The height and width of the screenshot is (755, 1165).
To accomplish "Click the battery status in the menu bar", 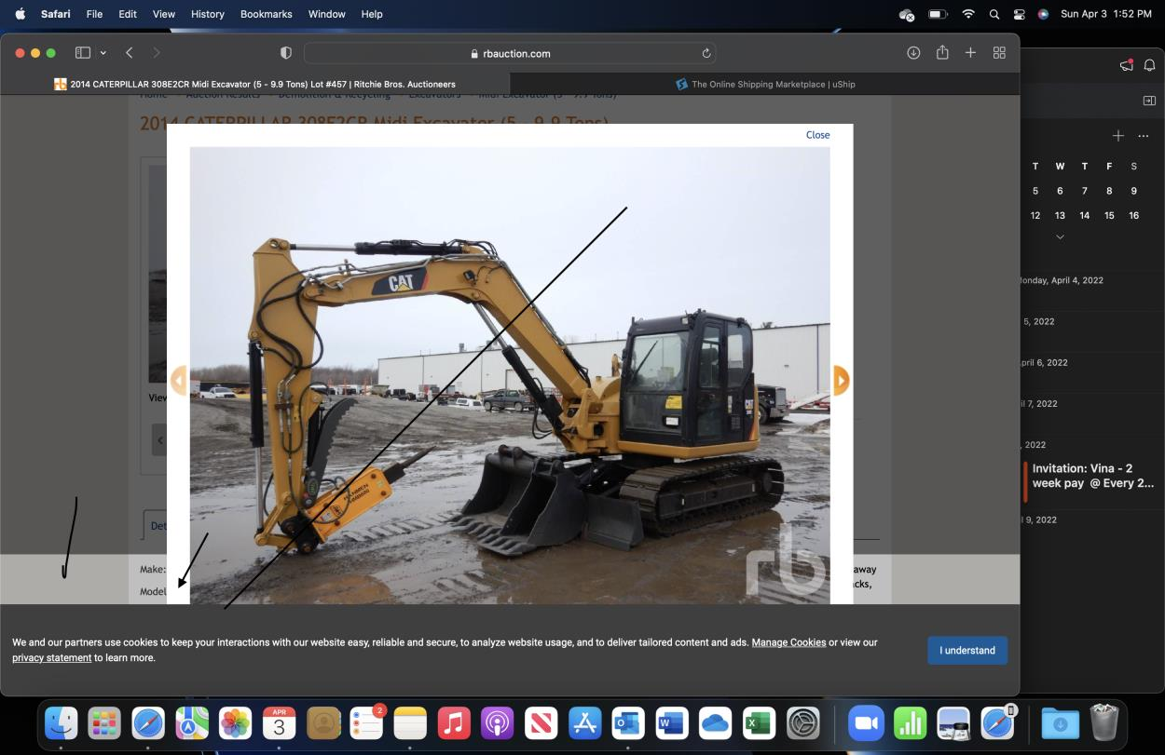I will [938, 14].
